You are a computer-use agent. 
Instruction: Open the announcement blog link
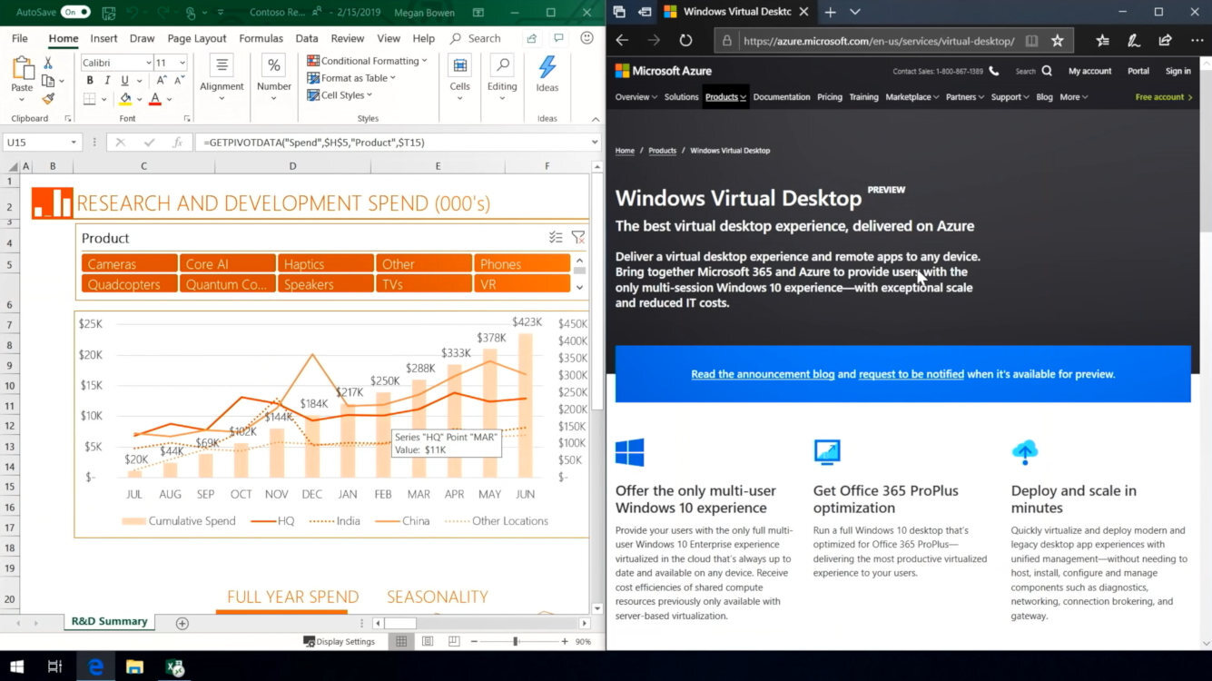[762, 373]
